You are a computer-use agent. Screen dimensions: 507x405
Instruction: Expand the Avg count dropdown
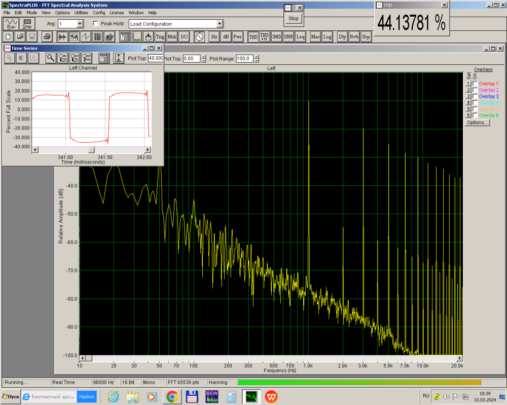[80, 24]
